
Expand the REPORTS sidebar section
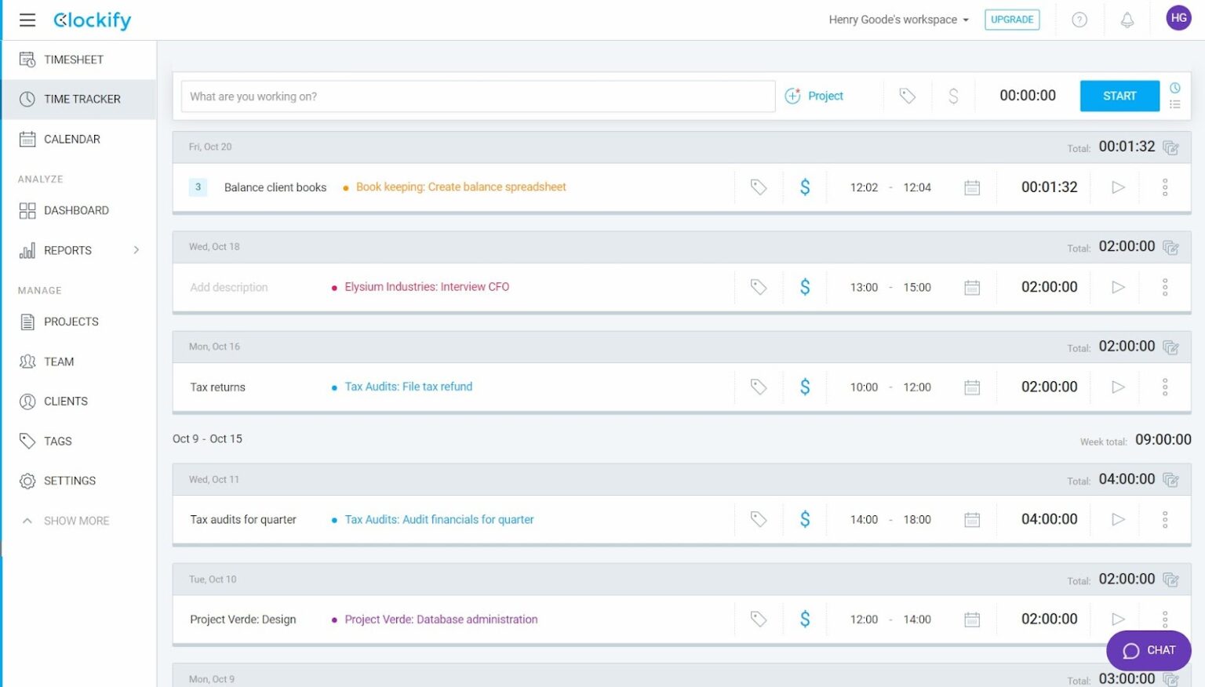point(137,249)
